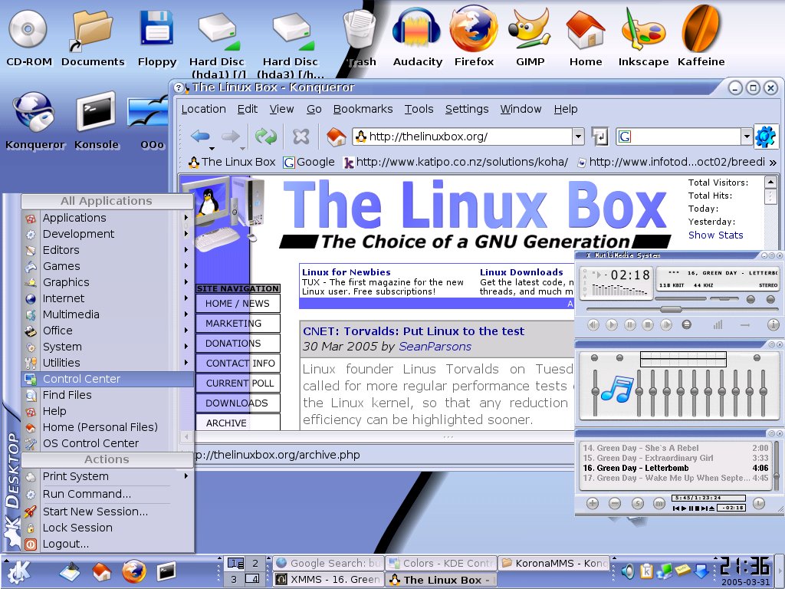
Task: Click the Linux for Newbies link
Action: (x=346, y=272)
